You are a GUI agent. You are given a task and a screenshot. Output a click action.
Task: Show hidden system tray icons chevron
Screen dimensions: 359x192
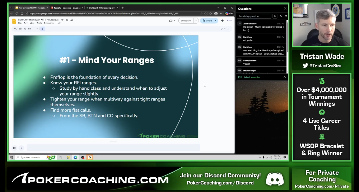(260, 158)
